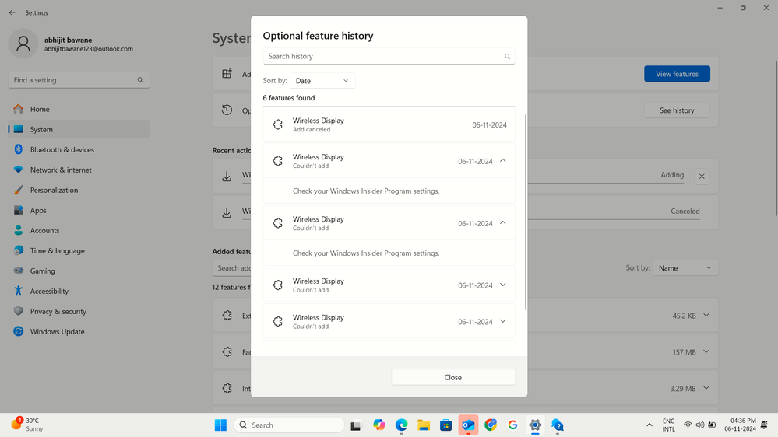
Task: Open File Explorer from the taskbar
Action: pos(424,425)
